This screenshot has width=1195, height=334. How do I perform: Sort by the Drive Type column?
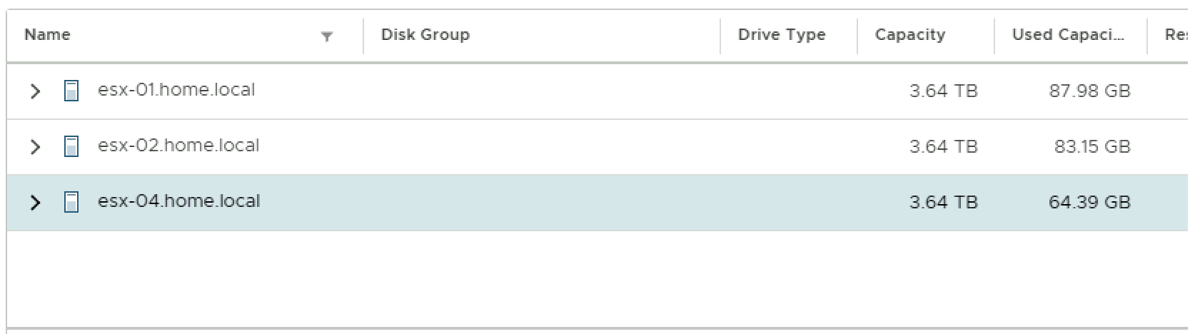[x=782, y=35]
